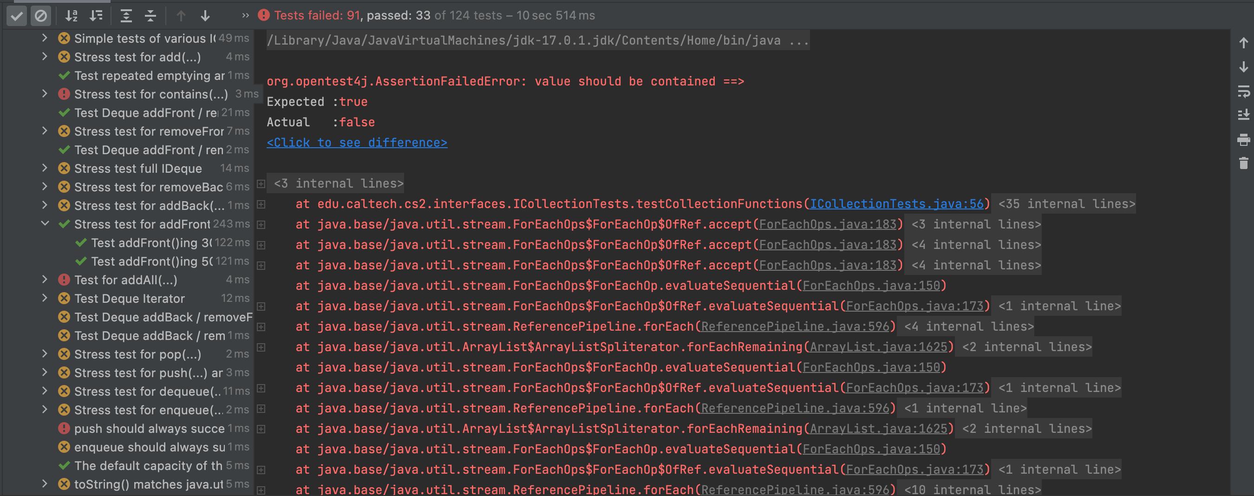Clear all console output with trash icon
Image resolution: width=1254 pixels, height=496 pixels.
point(1243,163)
